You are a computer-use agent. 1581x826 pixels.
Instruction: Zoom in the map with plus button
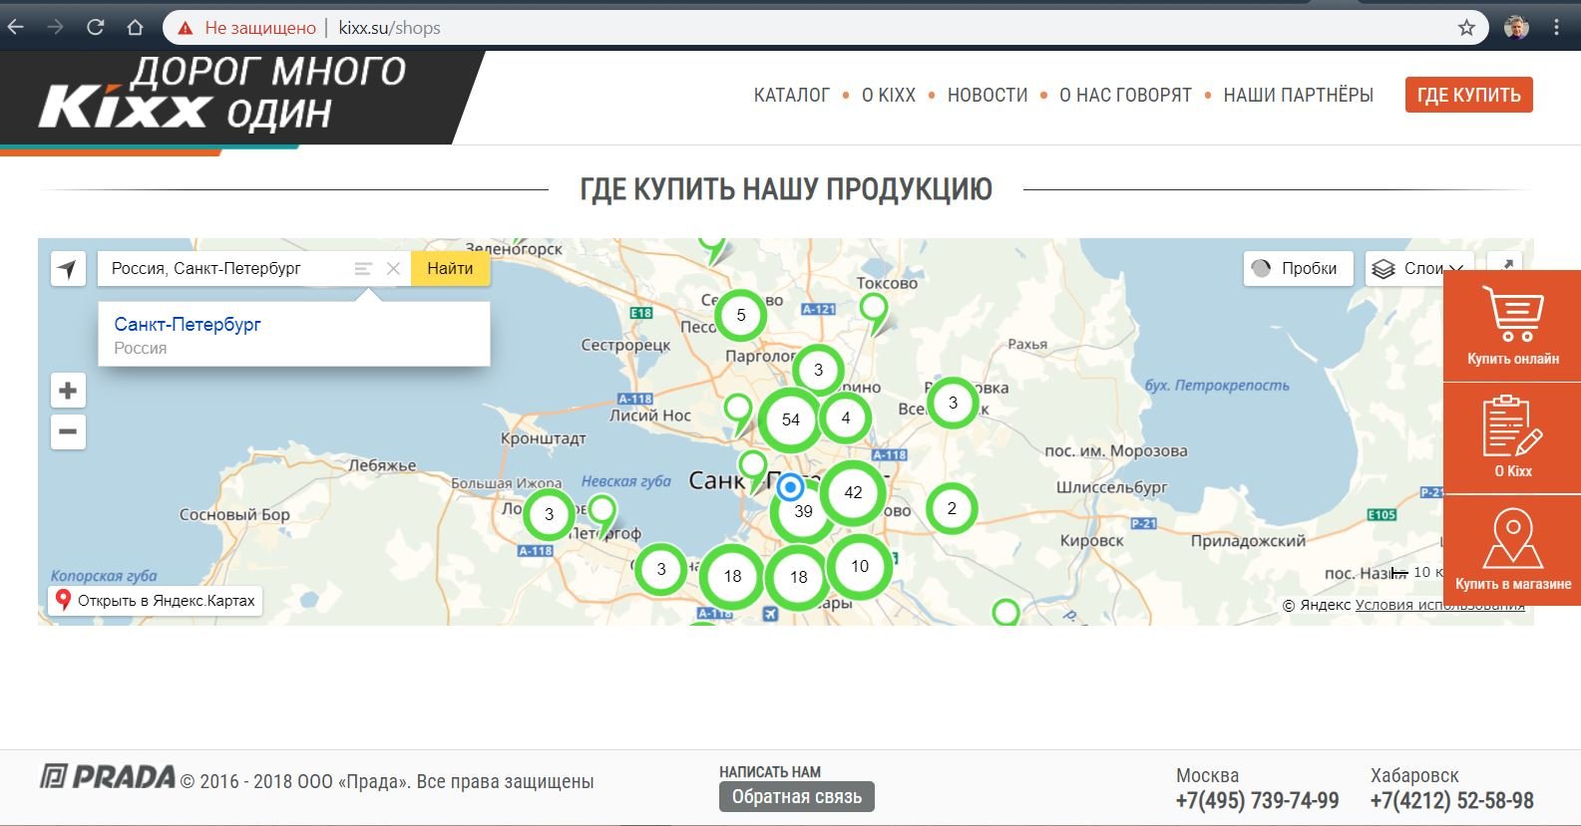tap(68, 390)
